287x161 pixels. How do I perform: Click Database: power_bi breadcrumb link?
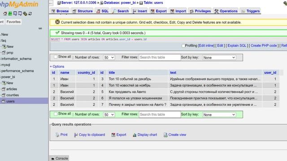coord(120,3)
